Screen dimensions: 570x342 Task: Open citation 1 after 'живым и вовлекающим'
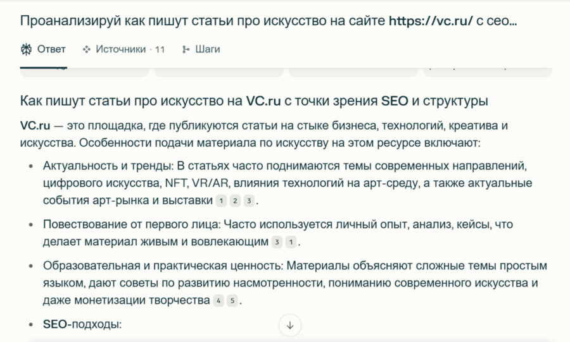point(291,242)
